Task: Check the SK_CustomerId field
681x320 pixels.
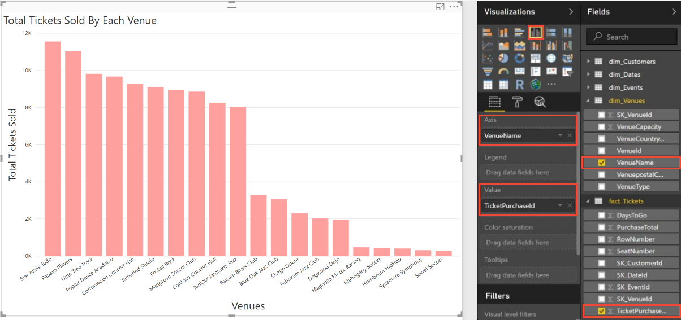Action: coord(601,263)
